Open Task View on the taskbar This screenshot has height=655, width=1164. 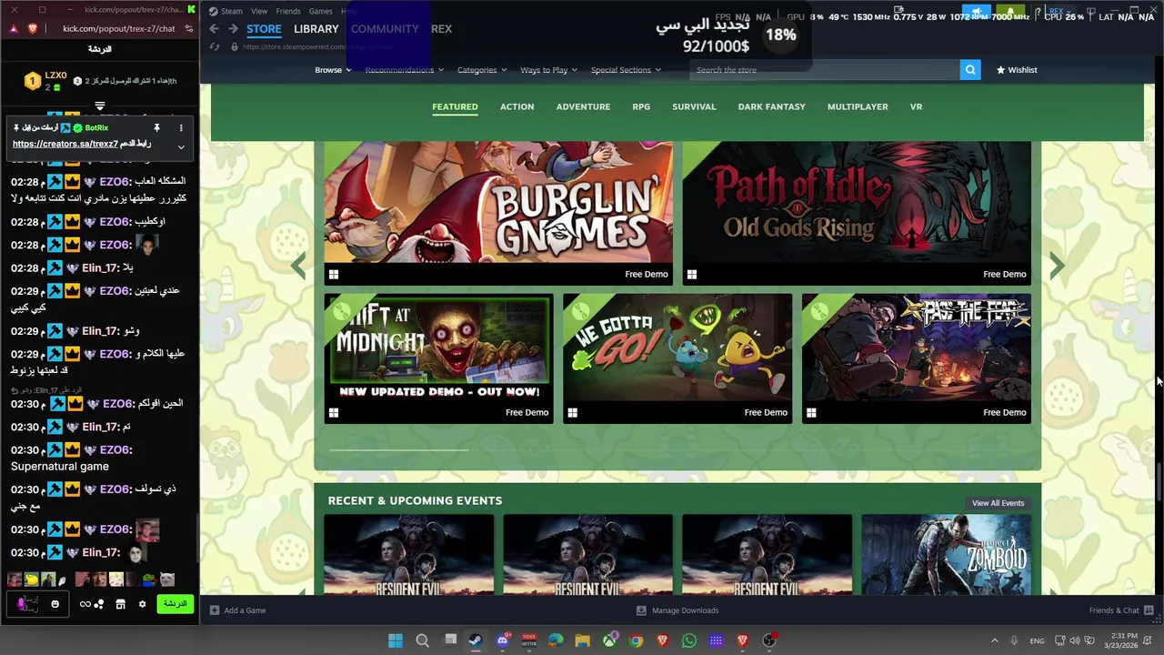tap(449, 640)
